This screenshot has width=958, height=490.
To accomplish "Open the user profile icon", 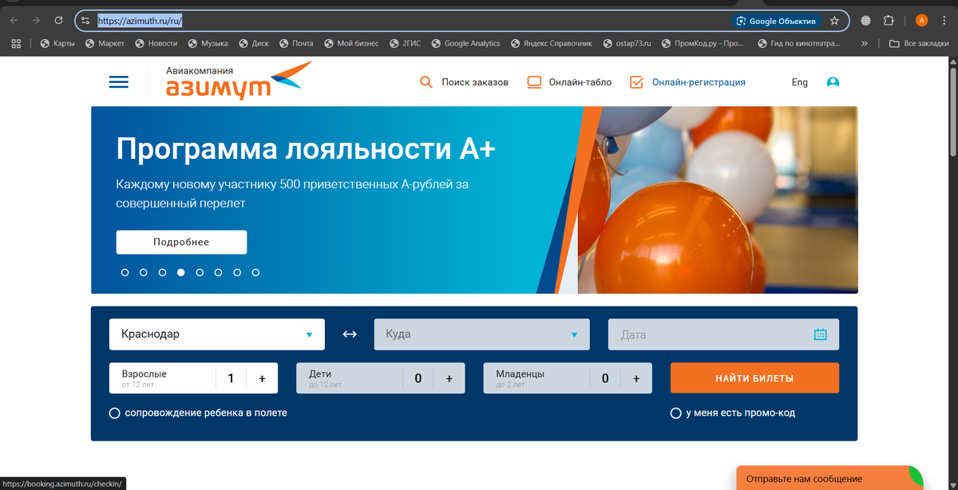I will click(833, 82).
